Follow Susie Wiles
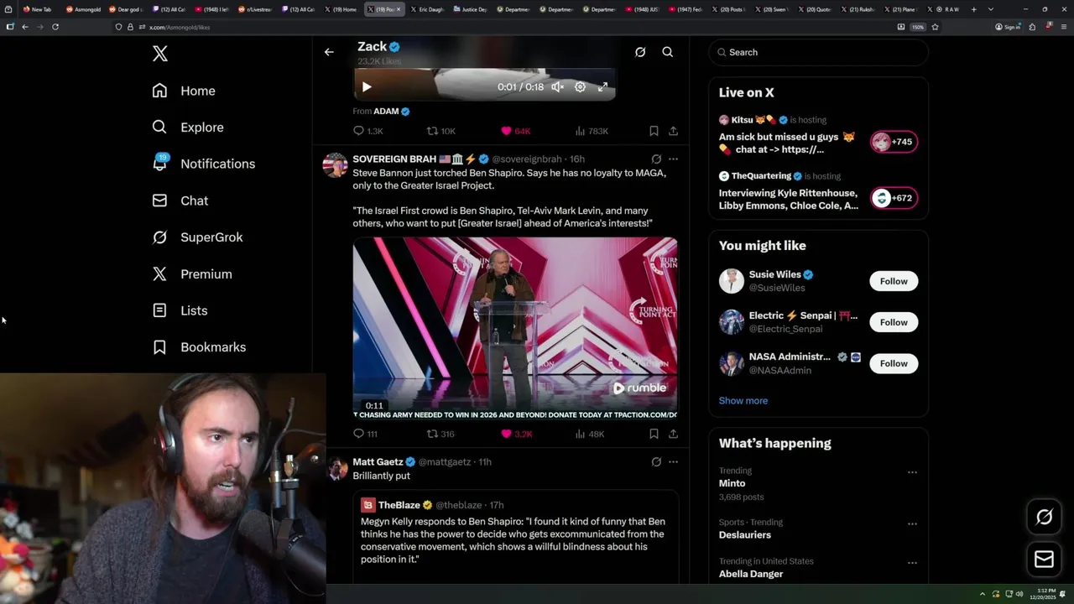This screenshot has width=1074, height=604. pos(894,281)
